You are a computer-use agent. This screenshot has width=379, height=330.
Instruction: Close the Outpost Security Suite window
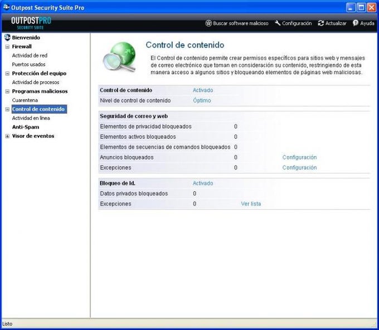pyautogui.click(x=372, y=7)
